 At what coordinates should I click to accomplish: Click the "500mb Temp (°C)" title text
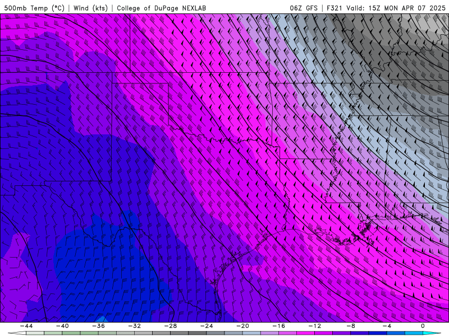(x=34, y=8)
